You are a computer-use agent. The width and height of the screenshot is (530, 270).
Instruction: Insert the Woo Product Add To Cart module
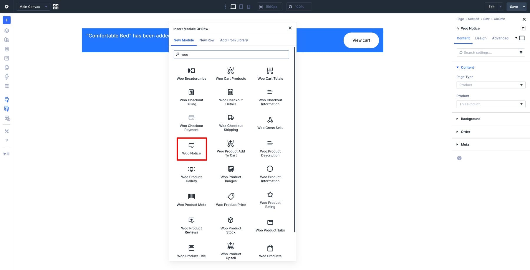tap(231, 149)
